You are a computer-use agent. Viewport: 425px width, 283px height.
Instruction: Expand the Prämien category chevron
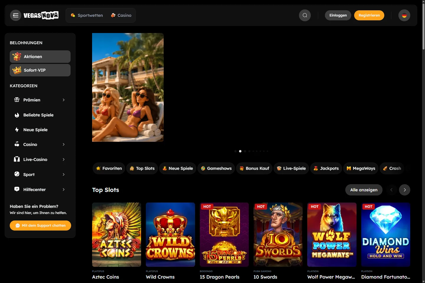[x=63, y=100]
